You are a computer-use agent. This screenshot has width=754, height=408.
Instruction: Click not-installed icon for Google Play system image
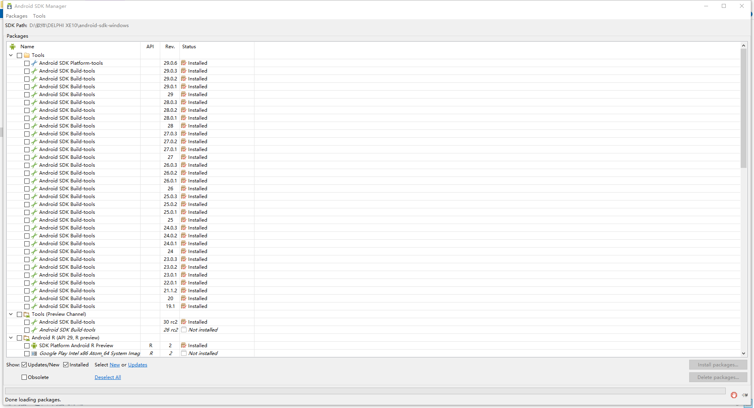[x=184, y=353]
